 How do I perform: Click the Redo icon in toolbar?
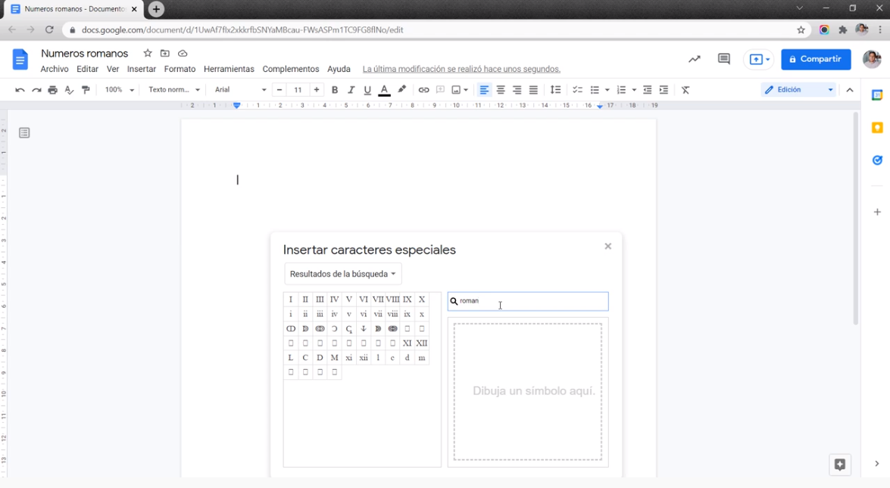coord(36,90)
